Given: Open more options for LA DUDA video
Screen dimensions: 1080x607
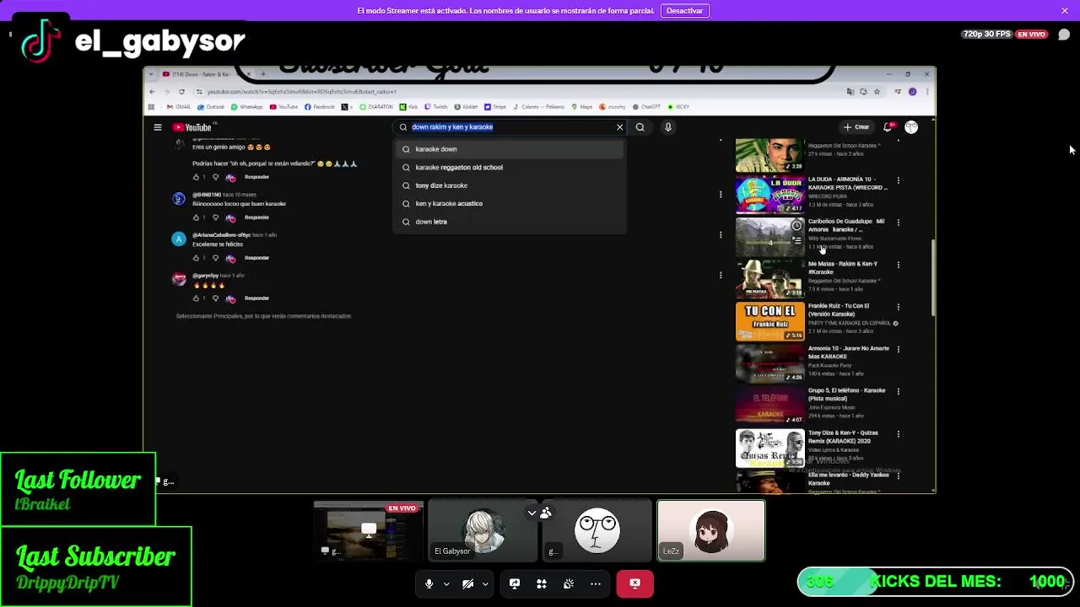Looking at the screenshot, I should pyautogui.click(x=899, y=180).
